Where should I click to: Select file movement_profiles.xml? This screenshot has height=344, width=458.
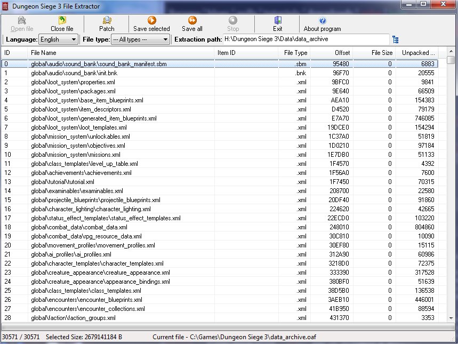coord(220,245)
